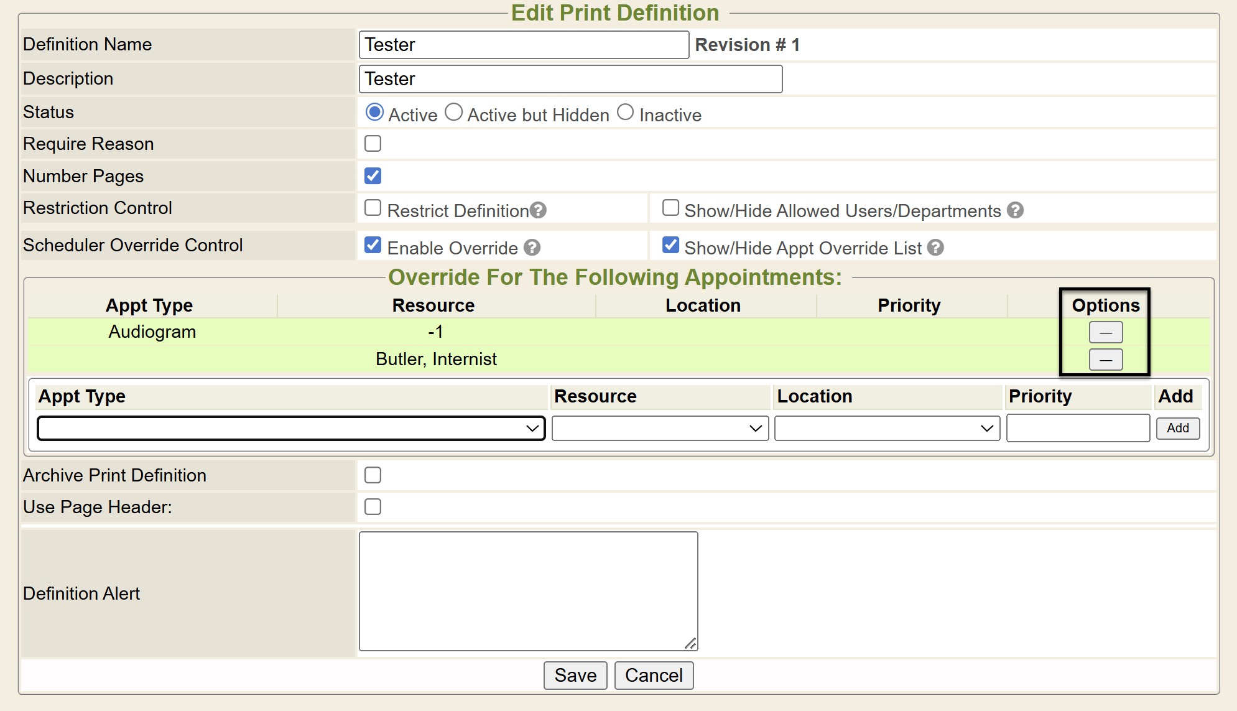Remove the Audiogram override row

click(x=1105, y=332)
